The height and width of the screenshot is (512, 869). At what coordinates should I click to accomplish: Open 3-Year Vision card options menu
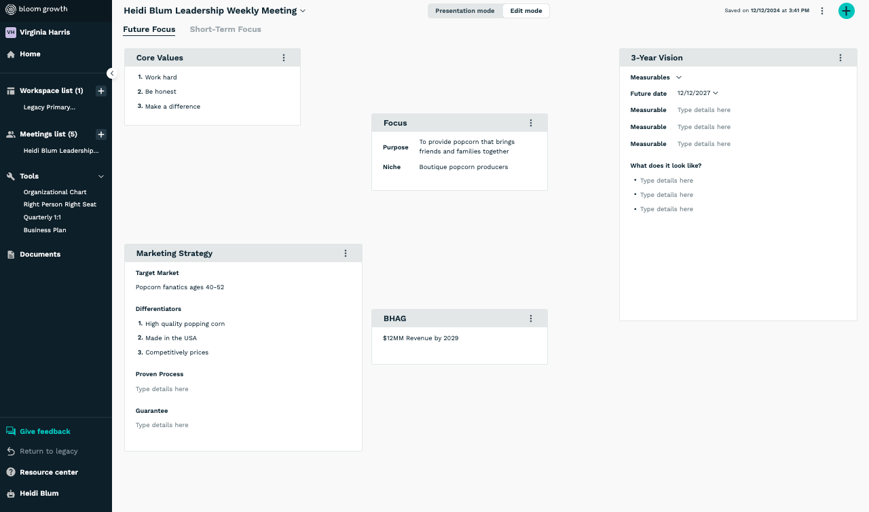(840, 58)
